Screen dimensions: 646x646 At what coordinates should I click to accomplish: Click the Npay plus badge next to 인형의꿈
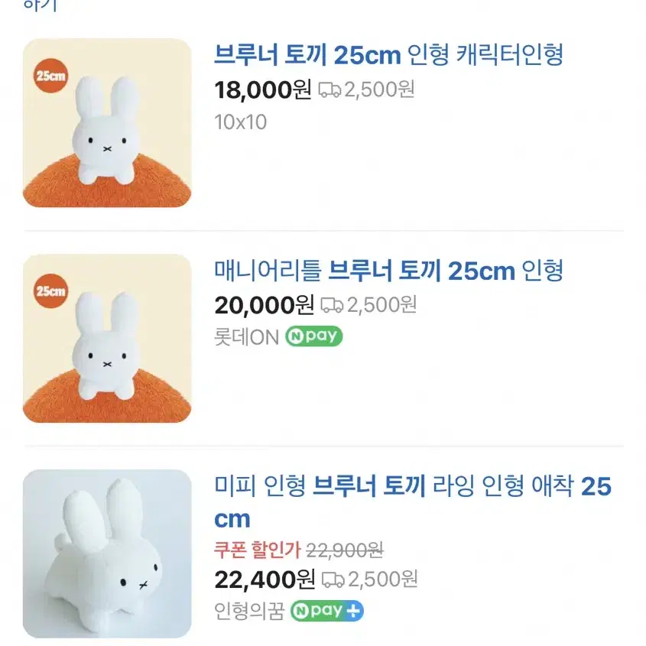tap(327, 611)
